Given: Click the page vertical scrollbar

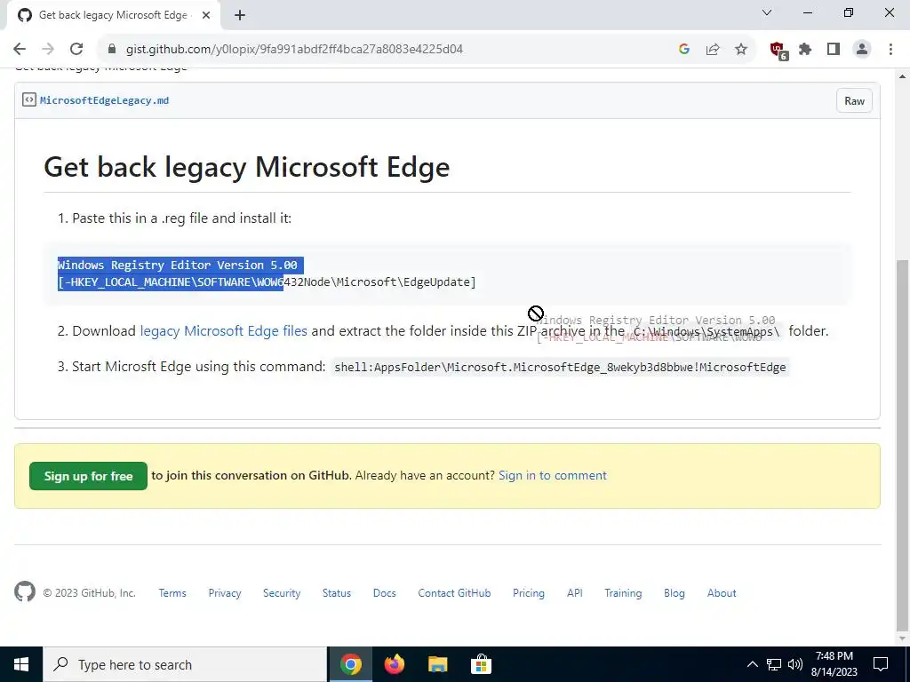Looking at the screenshot, I should (x=903, y=444).
